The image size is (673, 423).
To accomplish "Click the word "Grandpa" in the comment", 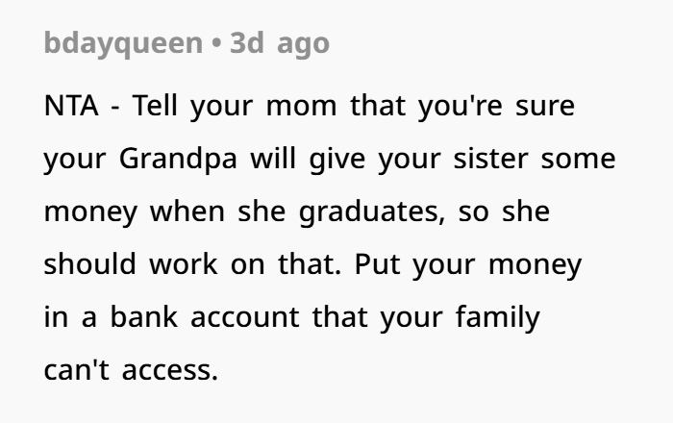I will [x=178, y=160].
